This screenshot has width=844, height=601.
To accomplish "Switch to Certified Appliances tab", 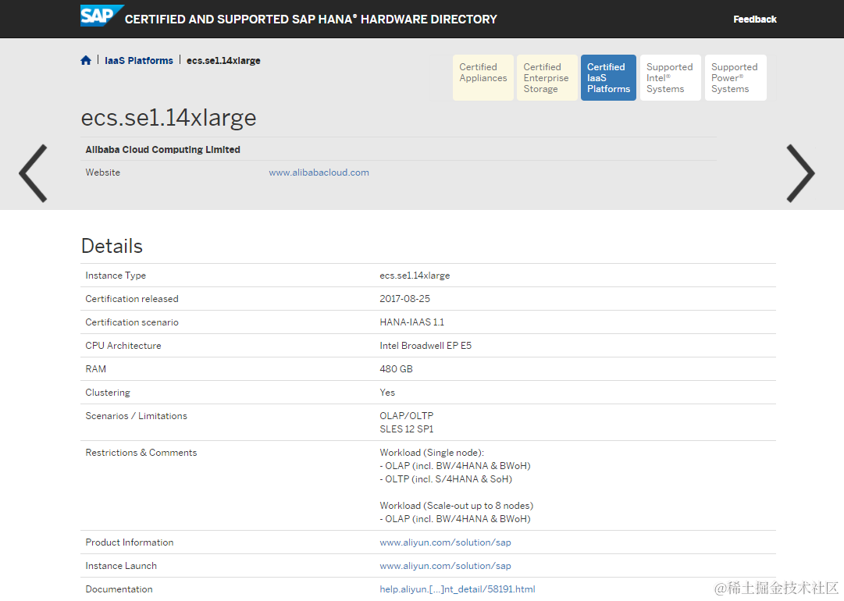I will [x=483, y=77].
